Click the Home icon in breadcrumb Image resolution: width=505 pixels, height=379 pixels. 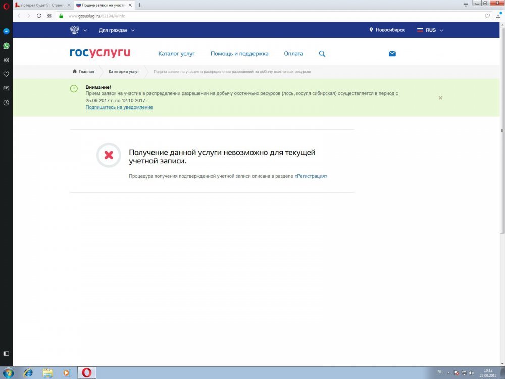[75, 71]
